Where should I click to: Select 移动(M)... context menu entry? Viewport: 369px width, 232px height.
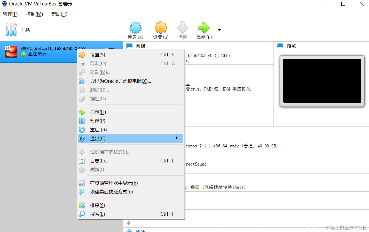click(x=130, y=72)
